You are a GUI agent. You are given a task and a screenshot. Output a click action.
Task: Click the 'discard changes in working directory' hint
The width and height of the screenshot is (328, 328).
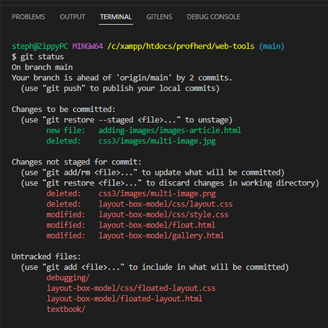tap(170, 183)
